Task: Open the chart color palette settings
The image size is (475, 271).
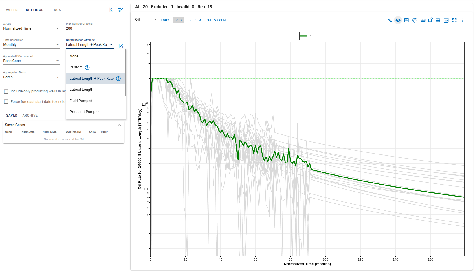Action: [x=415, y=20]
